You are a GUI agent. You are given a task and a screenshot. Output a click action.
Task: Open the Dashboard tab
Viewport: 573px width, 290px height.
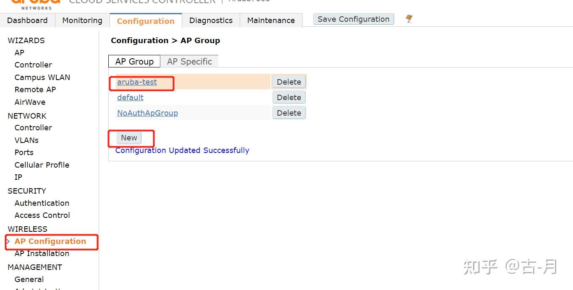[x=27, y=20]
